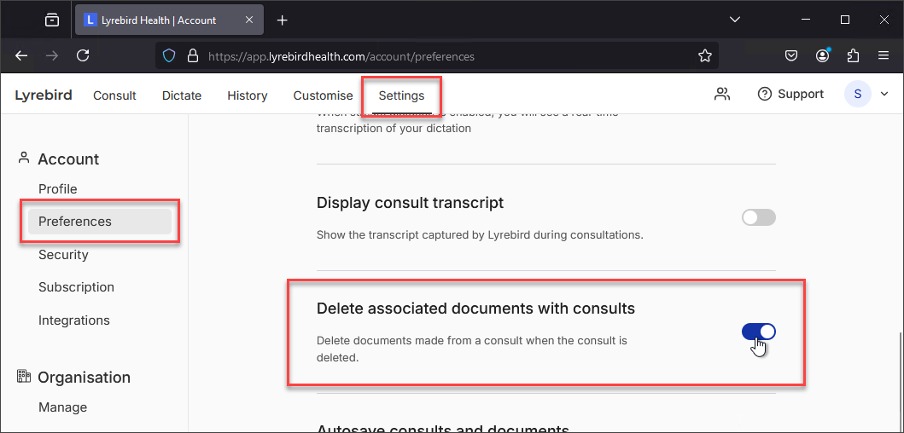Screen dimensions: 904x433
Task: Click the disabled forward navigation arrow
Action: click(52, 56)
